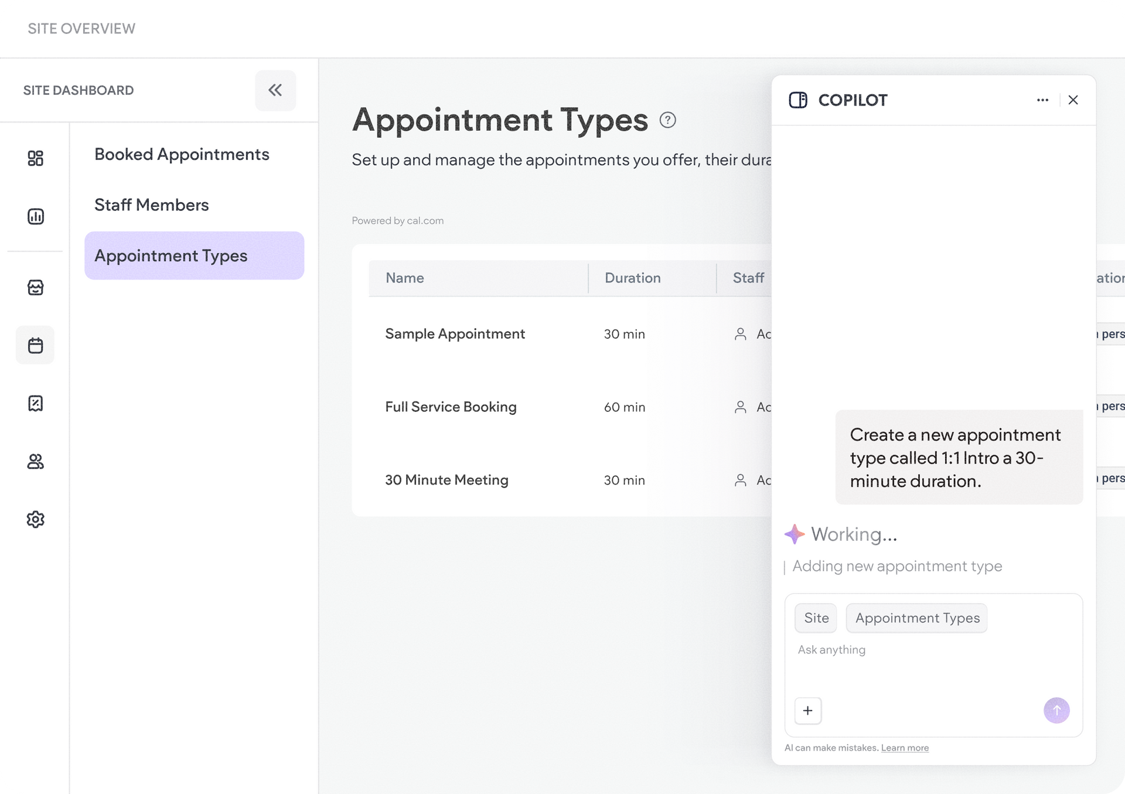Viewport: 1125px width, 794px height.
Task: Open the 30 Minute Meeting row
Action: 570,481
